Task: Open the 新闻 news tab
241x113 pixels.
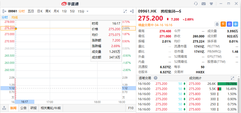Action: [x=13, y=108]
